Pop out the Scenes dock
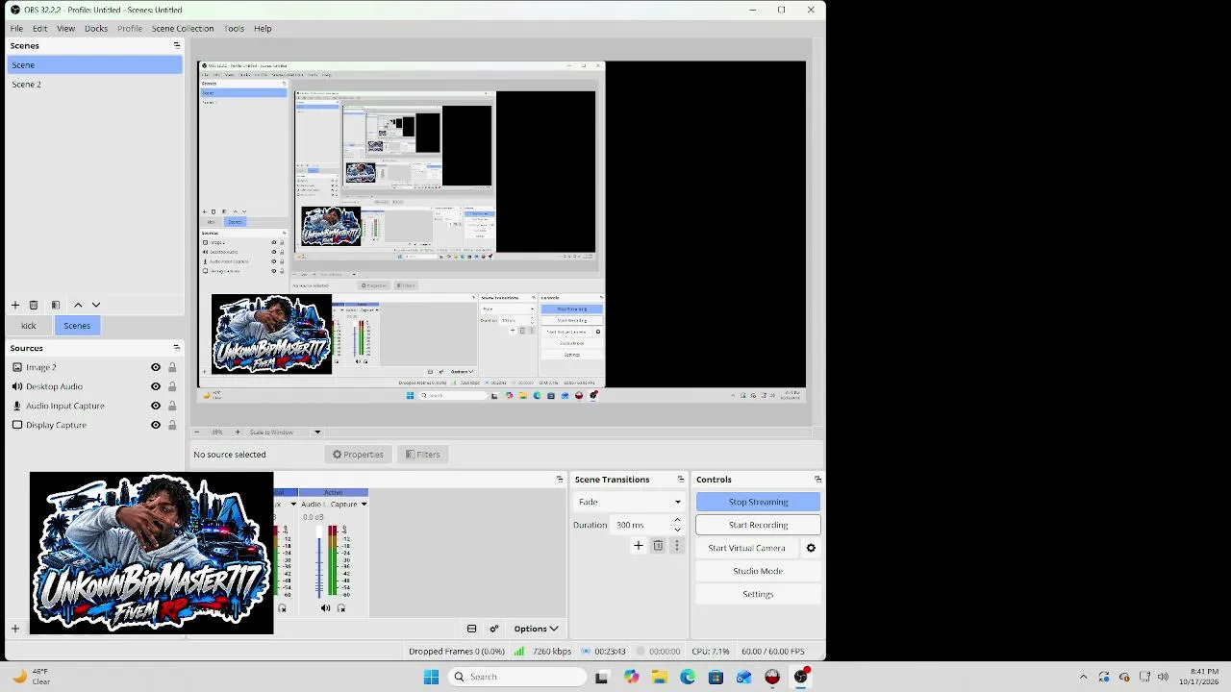 (x=176, y=45)
